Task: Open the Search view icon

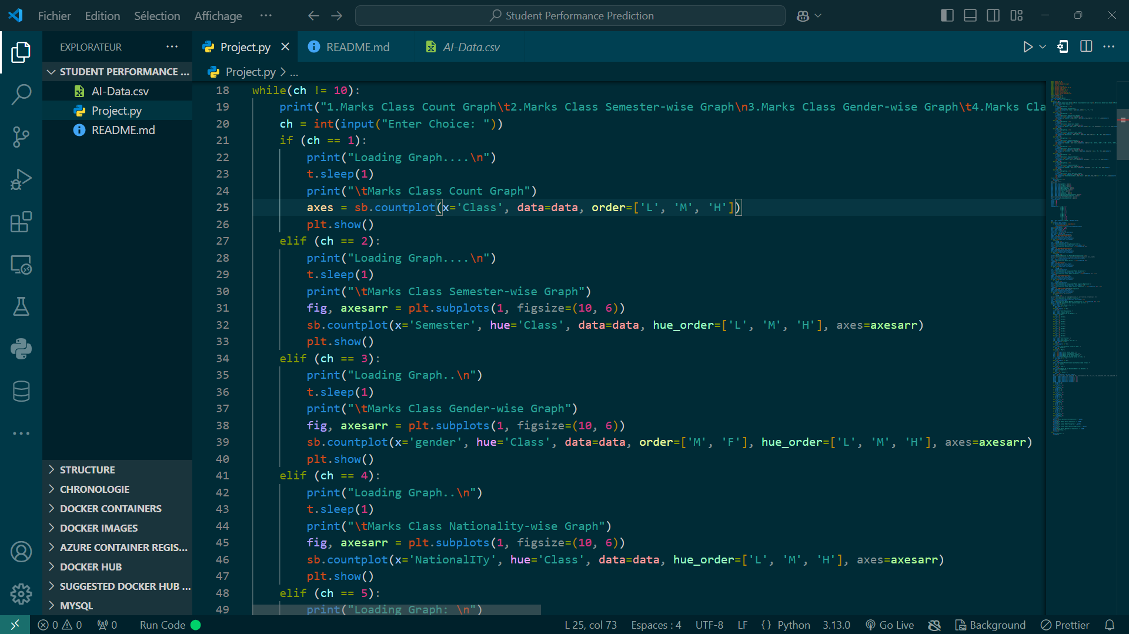Action: point(21,94)
